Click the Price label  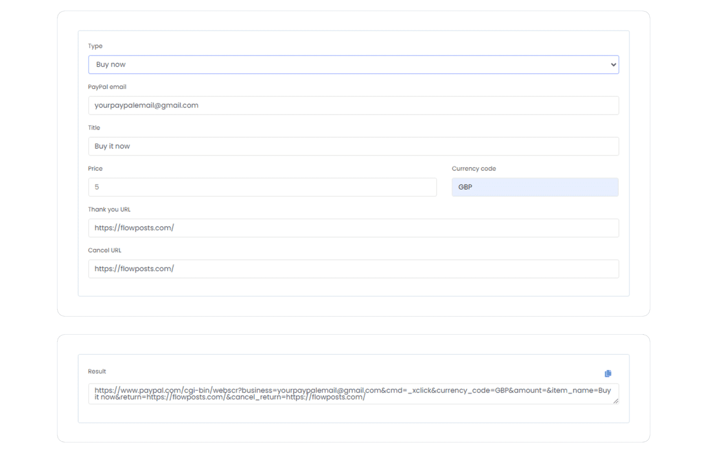[95, 168]
